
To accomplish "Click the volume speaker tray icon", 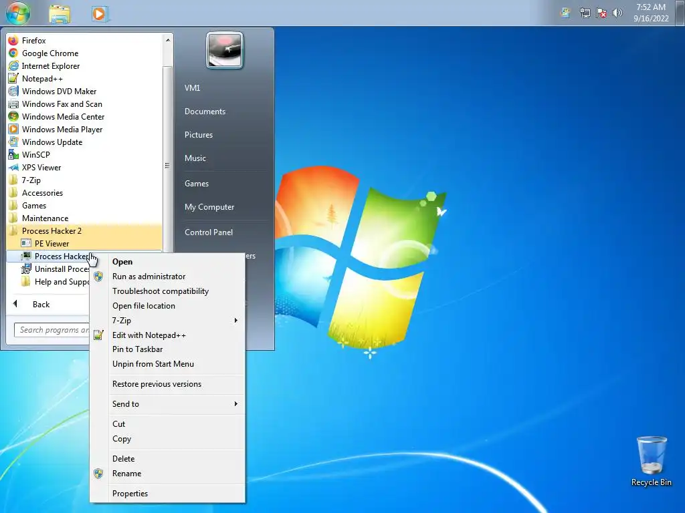I will 617,13.
